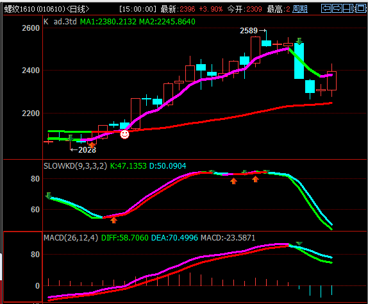This screenshot has width=368, height=304.
Task: Click green triangle marker on MACD panel
Action: 299,244
